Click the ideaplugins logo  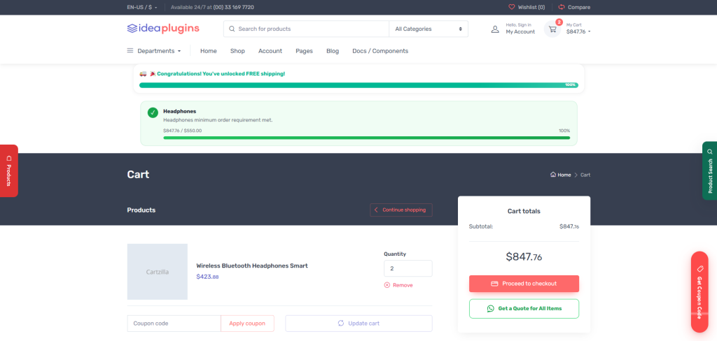163,29
